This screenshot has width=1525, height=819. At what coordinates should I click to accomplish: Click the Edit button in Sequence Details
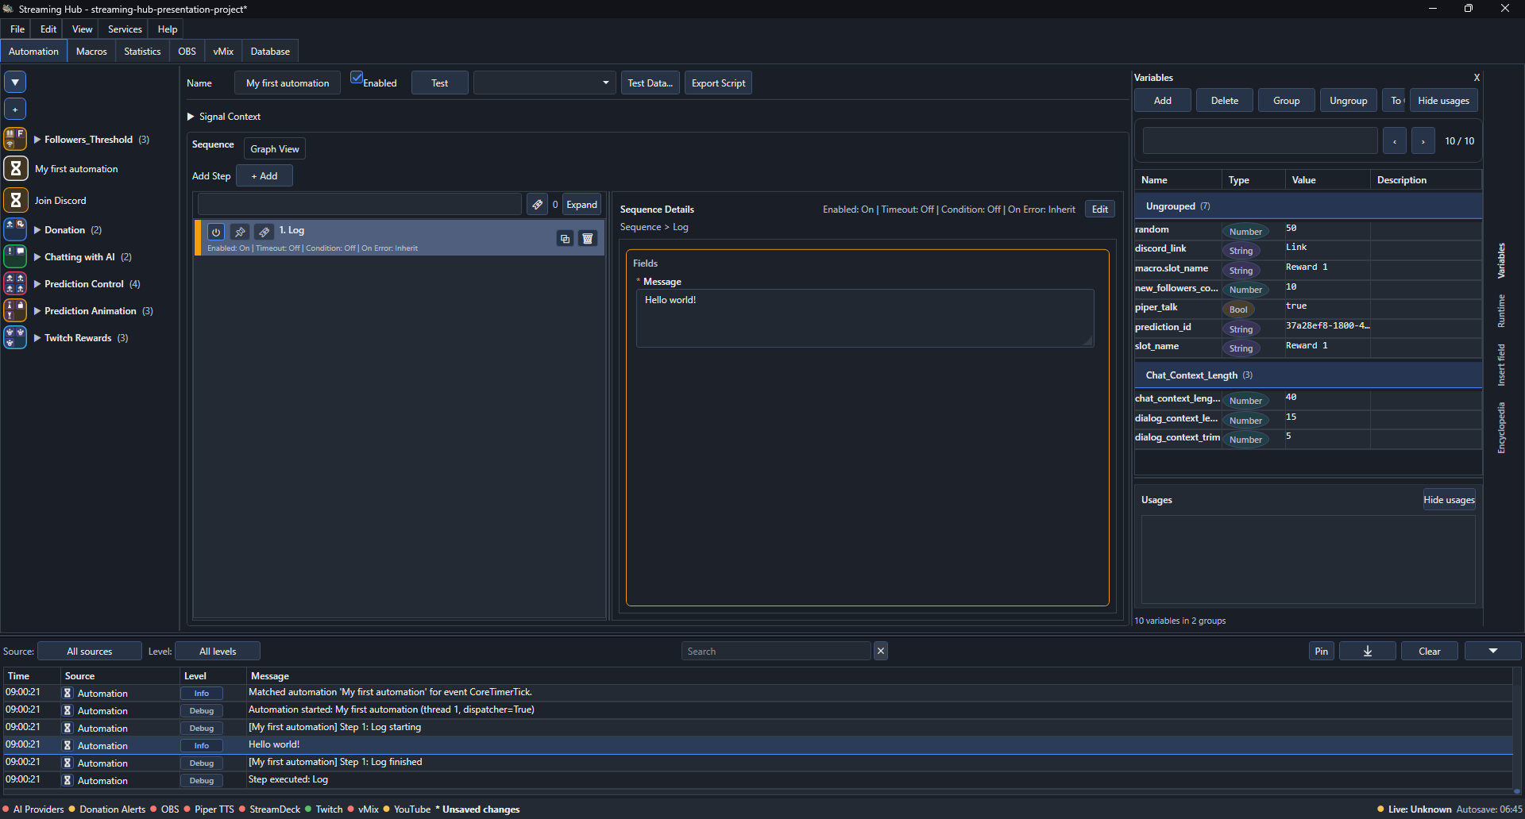coord(1100,210)
